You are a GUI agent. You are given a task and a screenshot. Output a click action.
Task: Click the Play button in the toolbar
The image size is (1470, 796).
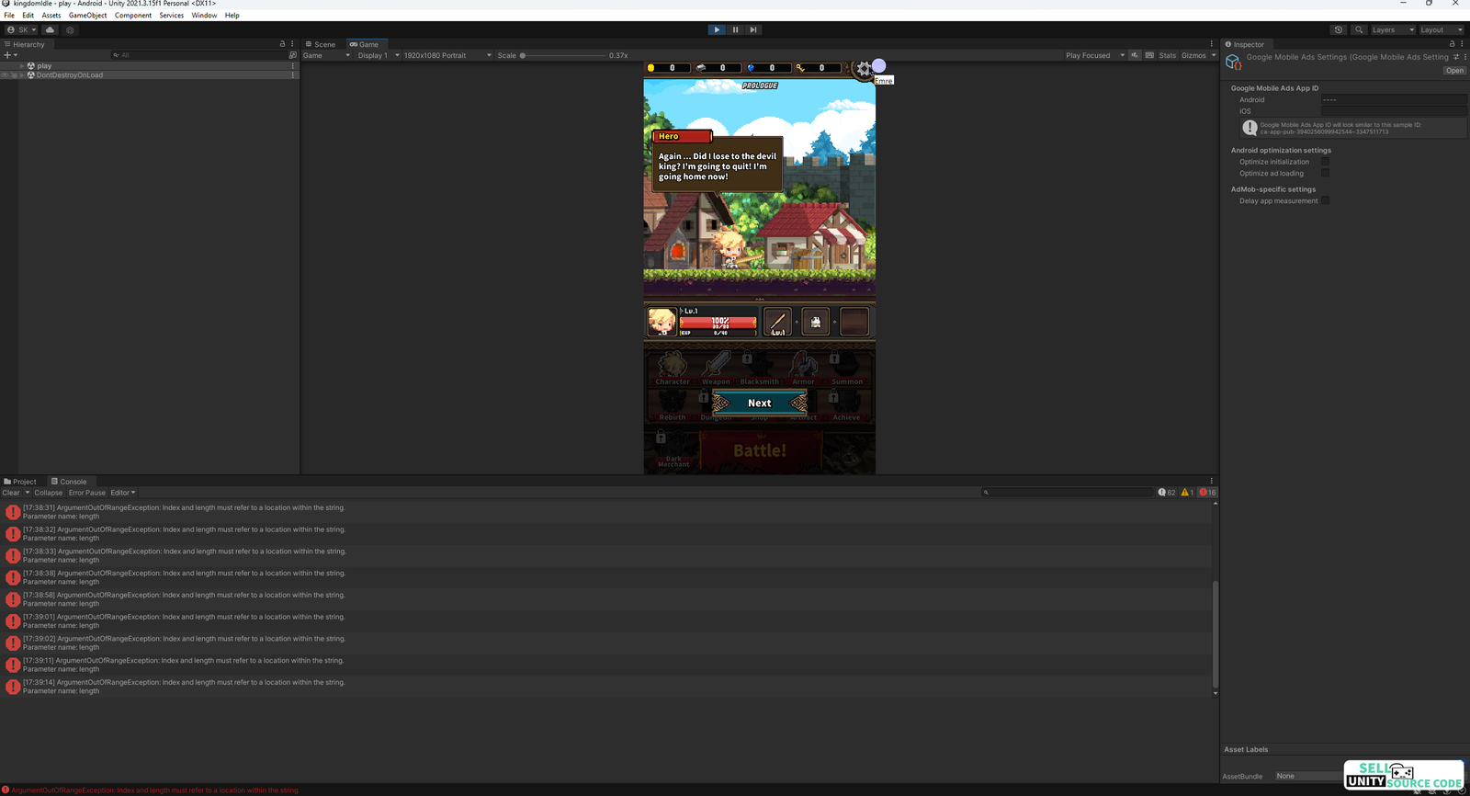[x=717, y=29]
